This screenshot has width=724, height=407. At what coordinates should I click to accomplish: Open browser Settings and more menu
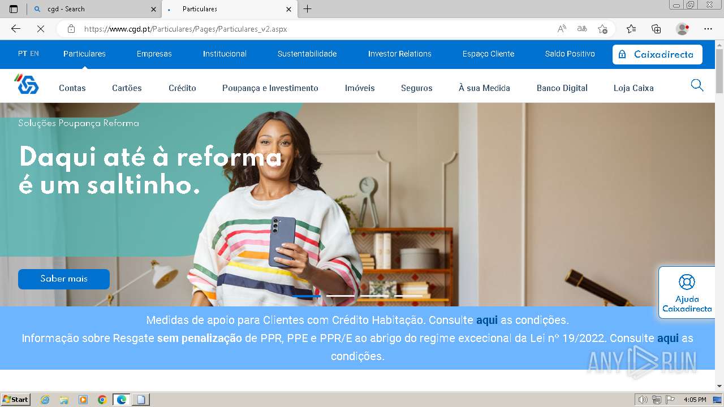point(708,29)
